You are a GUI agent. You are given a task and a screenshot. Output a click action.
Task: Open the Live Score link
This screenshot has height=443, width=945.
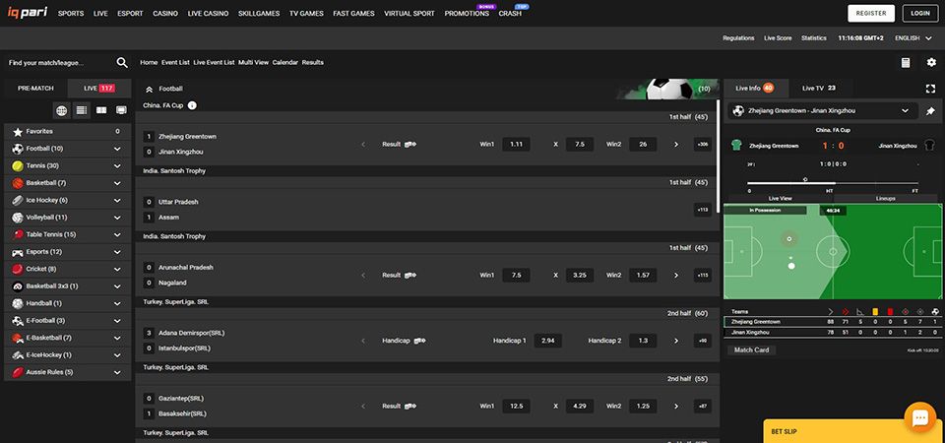click(778, 38)
